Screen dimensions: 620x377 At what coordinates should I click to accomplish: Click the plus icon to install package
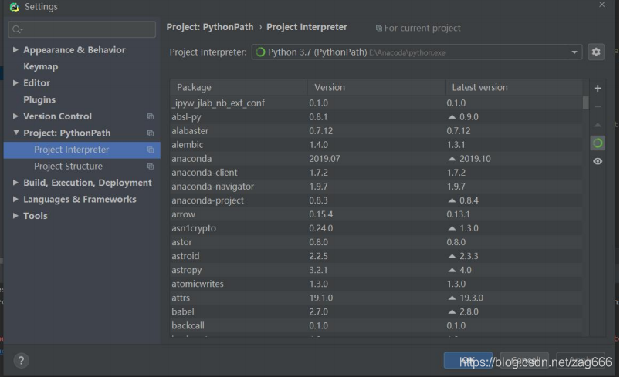tap(598, 89)
